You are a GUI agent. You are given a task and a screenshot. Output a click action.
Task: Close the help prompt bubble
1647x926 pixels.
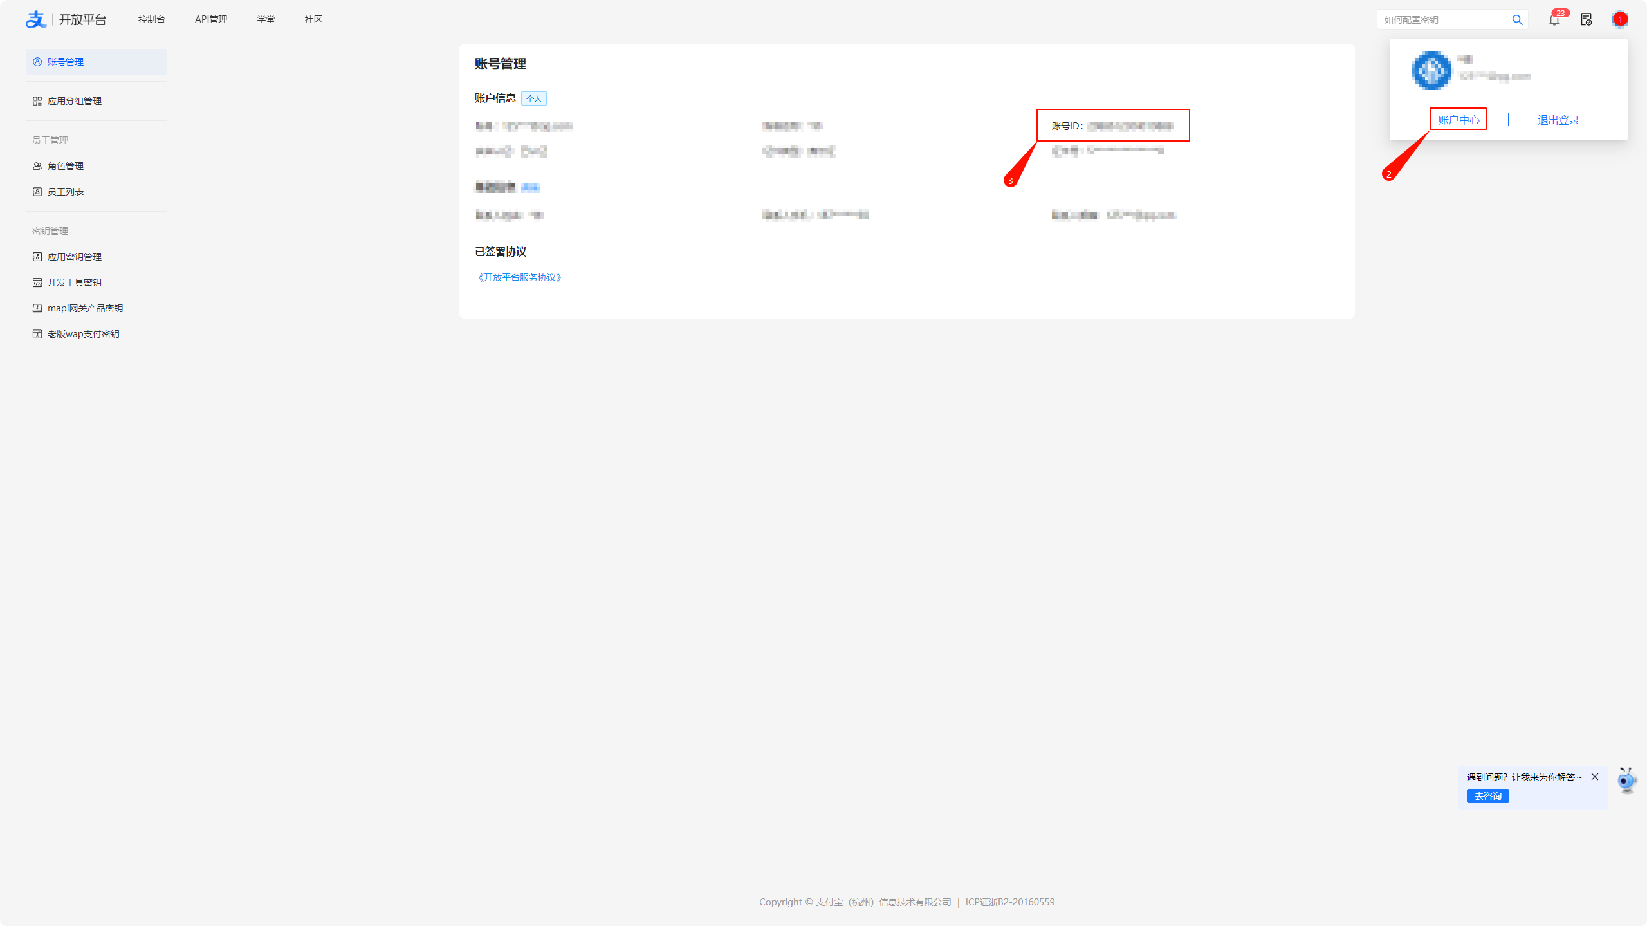point(1595,777)
